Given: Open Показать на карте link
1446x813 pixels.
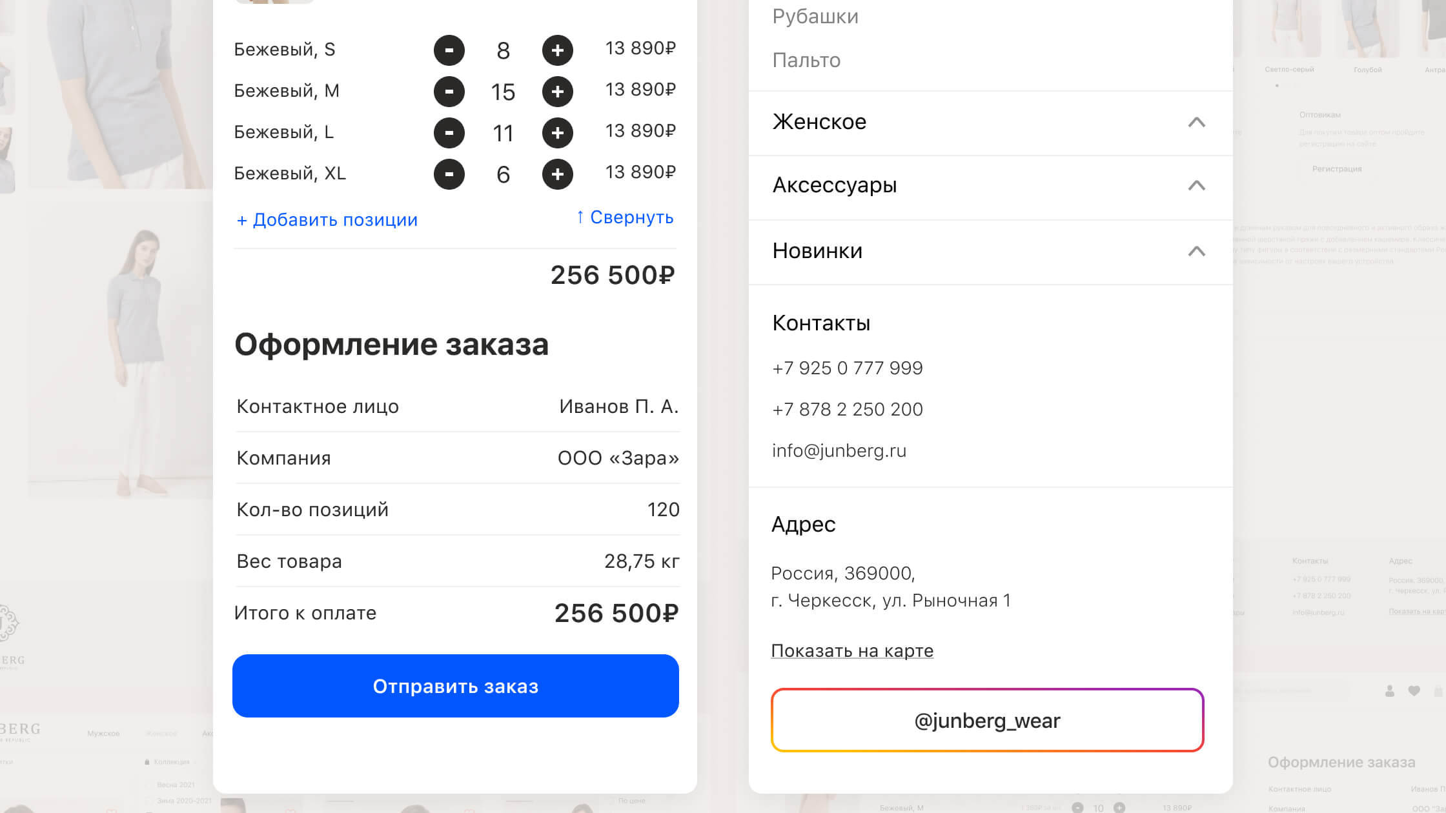Looking at the screenshot, I should (852, 651).
